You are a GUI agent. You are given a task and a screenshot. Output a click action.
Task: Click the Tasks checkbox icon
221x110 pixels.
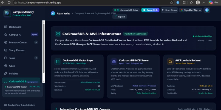pyautogui.click(x=6, y=58)
